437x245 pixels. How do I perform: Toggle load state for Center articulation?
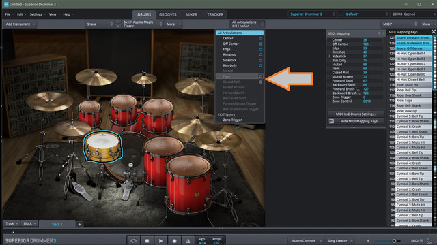[x=261, y=38]
